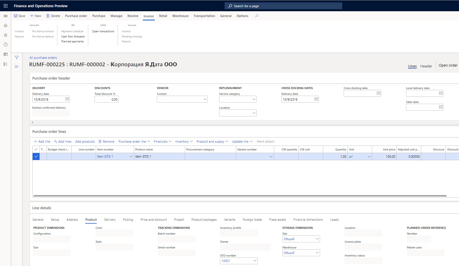Open Modules list icon in sidebar

coord(5,64)
